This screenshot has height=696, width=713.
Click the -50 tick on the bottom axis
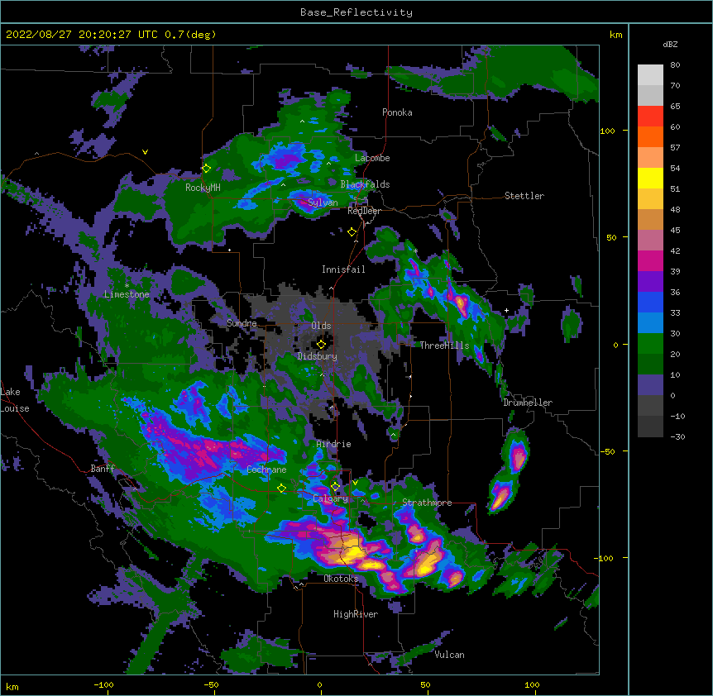click(211, 684)
